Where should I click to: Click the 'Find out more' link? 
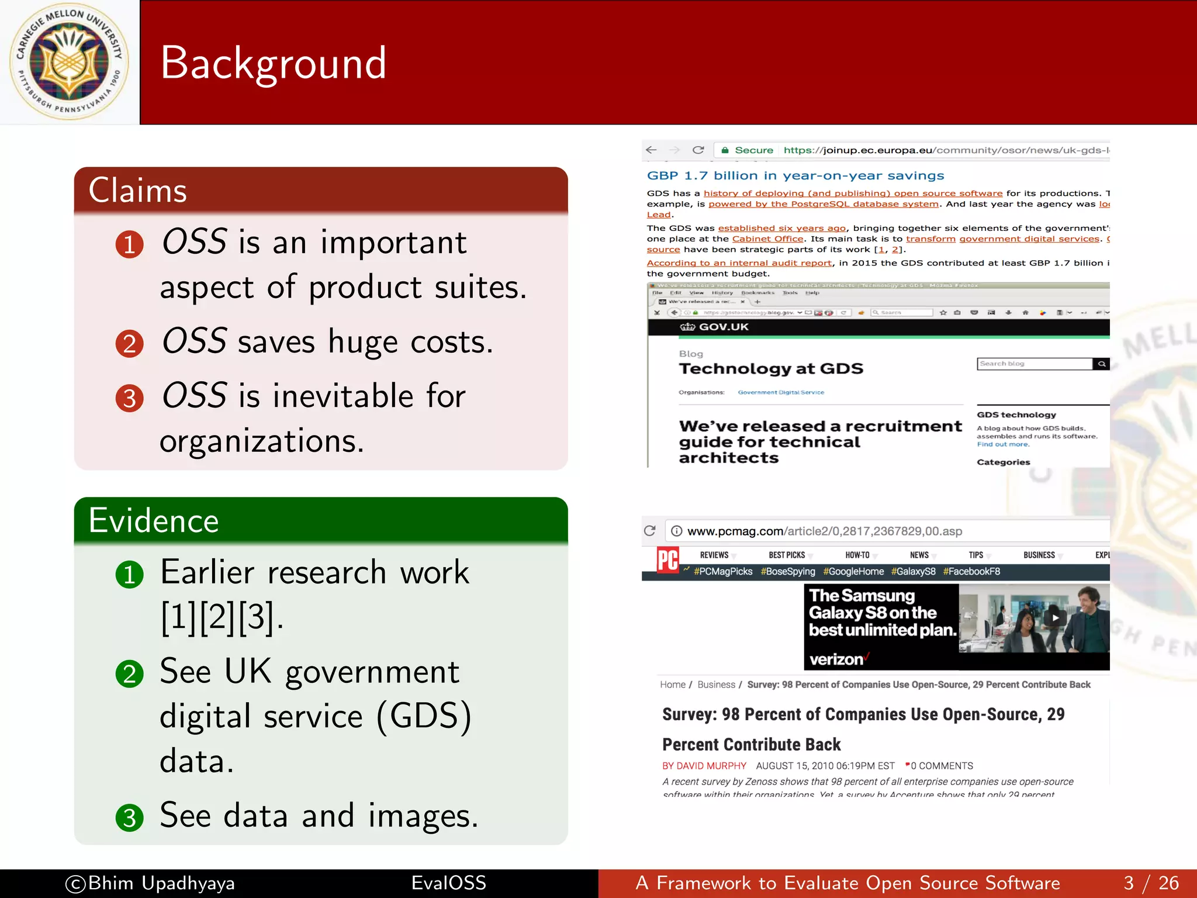click(x=1003, y=444)
